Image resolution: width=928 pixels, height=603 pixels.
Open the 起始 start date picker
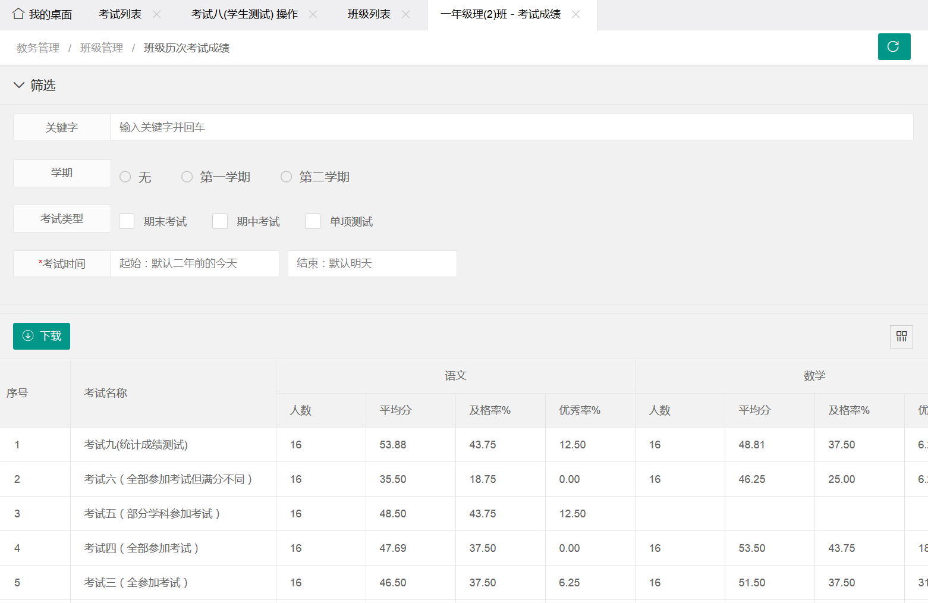click(x=194, y=263)
